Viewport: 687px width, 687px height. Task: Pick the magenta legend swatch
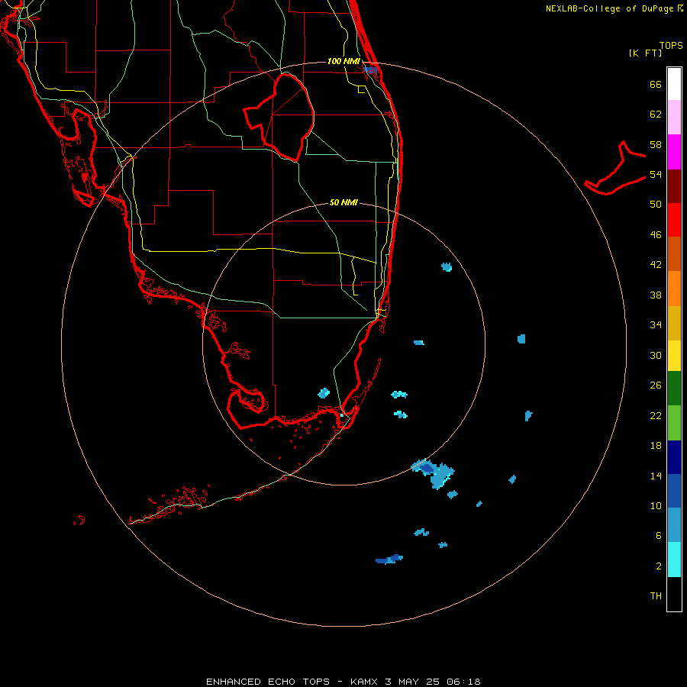click(674, 152)
